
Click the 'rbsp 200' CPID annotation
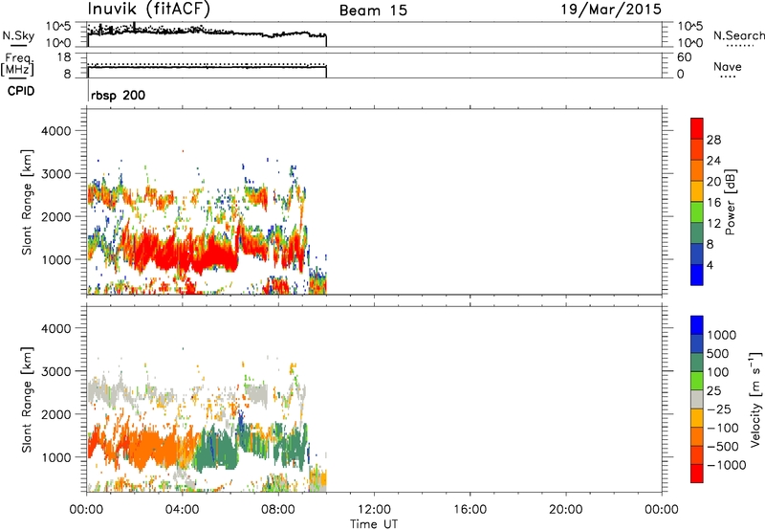point(118,95)
